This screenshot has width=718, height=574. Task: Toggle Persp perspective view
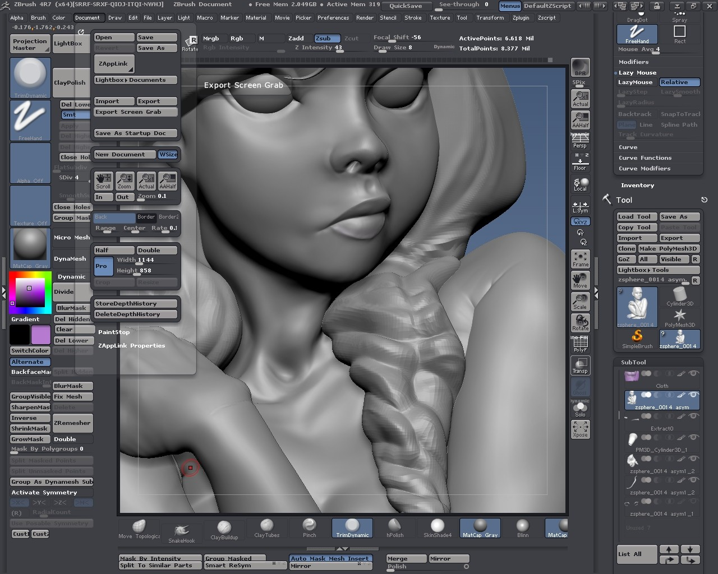pyautogui.click(x=580, y=141)
